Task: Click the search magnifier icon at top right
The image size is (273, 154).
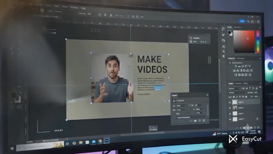Action: (248, 21)
